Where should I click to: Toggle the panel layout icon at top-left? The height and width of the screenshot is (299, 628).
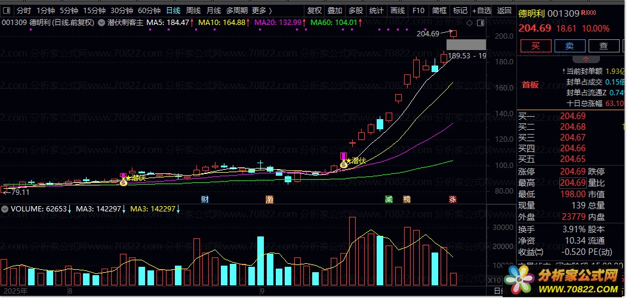7,10
